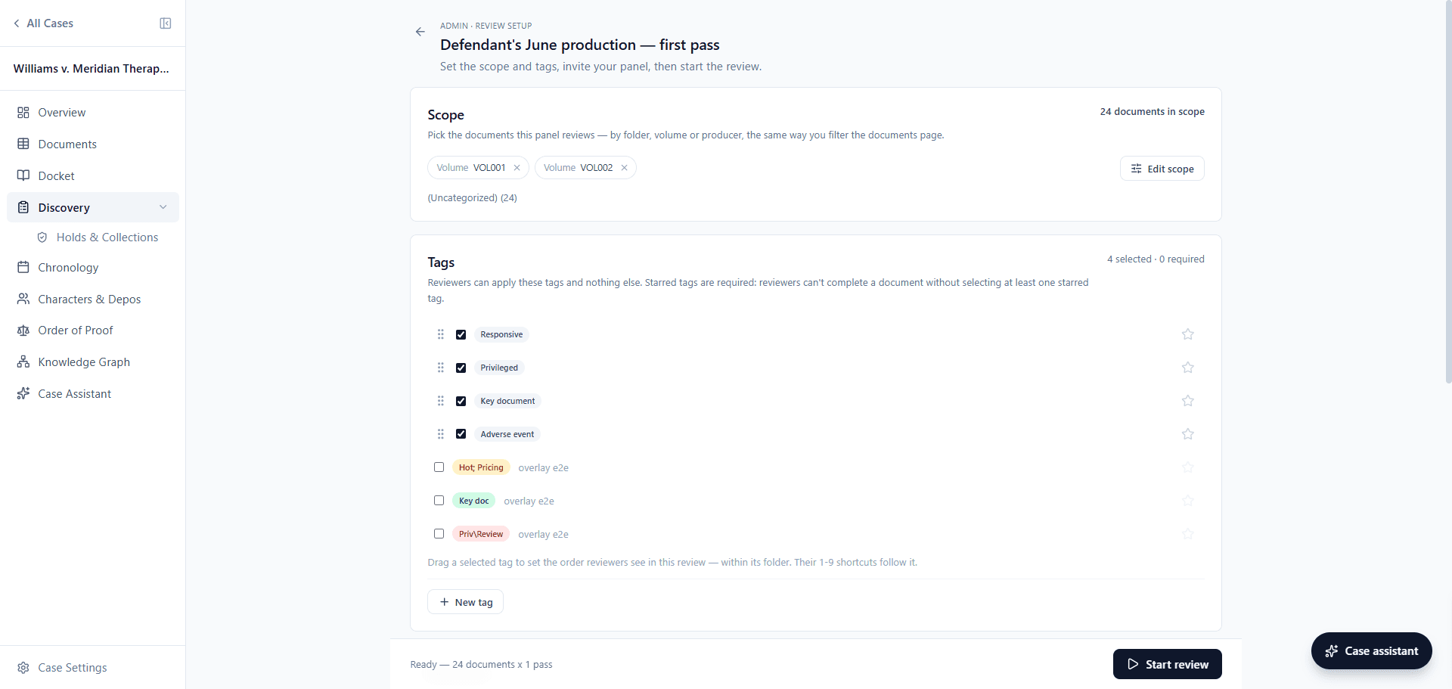Collapse the Discovery section chevron
Viewport: 1452px width, 689px height.
coord(163,207)
